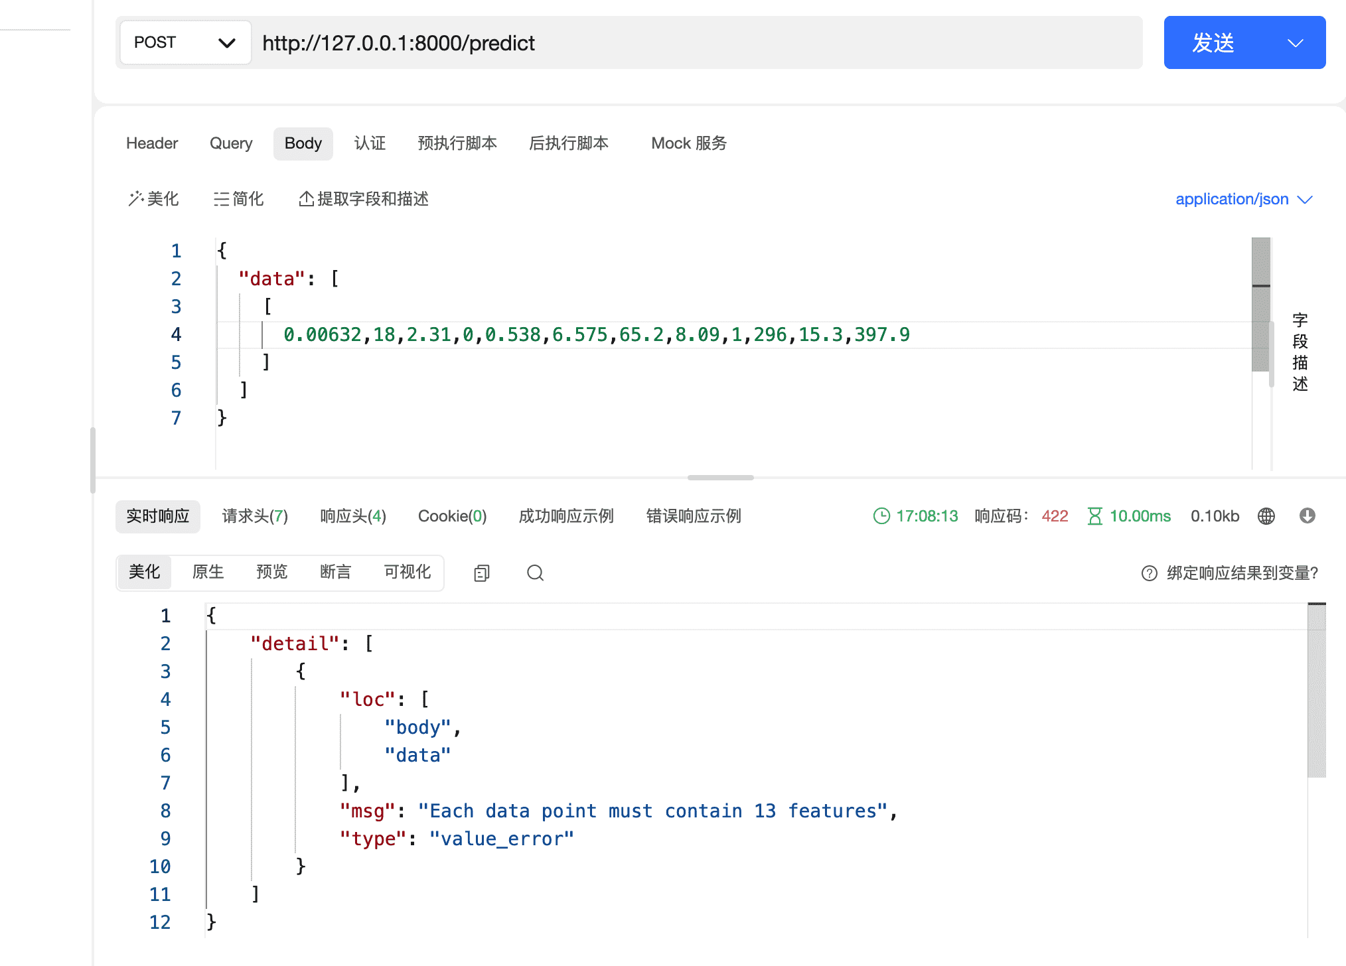The width and height of the screenshot is (1346, 966).
Task: Click the copy response icon
Action: pyautogui.click(x=482, y=573)
